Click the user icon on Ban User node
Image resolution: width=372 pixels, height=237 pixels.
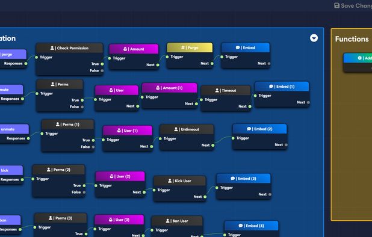coord(168,221)
